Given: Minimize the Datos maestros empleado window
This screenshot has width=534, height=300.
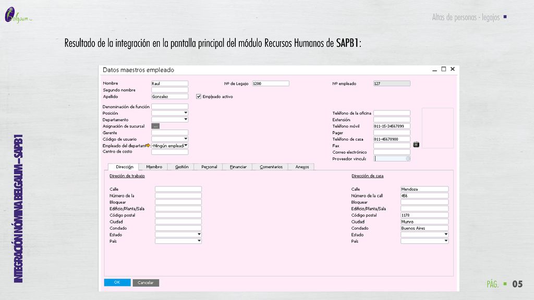Looking at the screenshot, I should (x=434, y=69).
